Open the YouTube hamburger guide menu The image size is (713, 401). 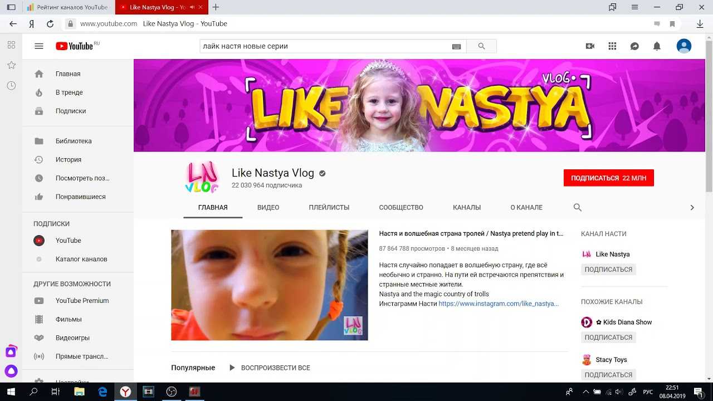click(x=39, y=46)
